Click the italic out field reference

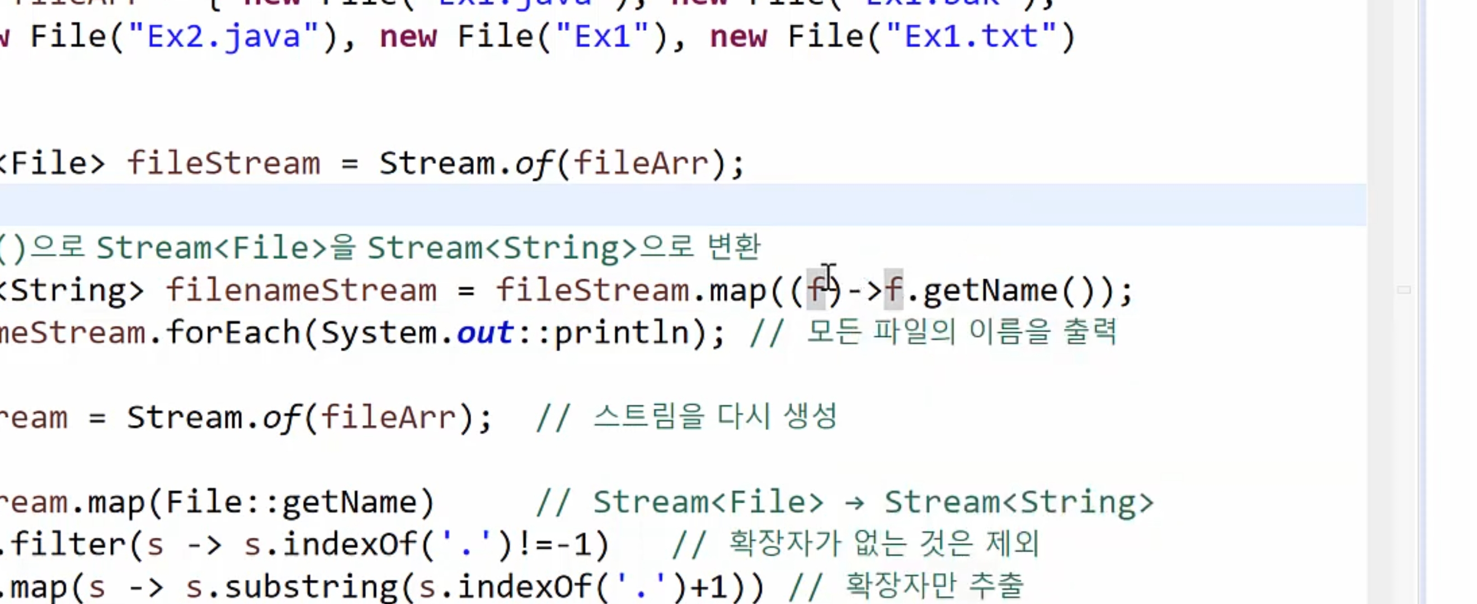pos(485,332)
